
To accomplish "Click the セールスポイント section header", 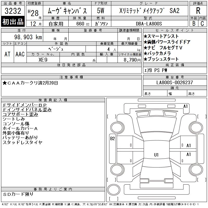I will click(x=175, y=30).
